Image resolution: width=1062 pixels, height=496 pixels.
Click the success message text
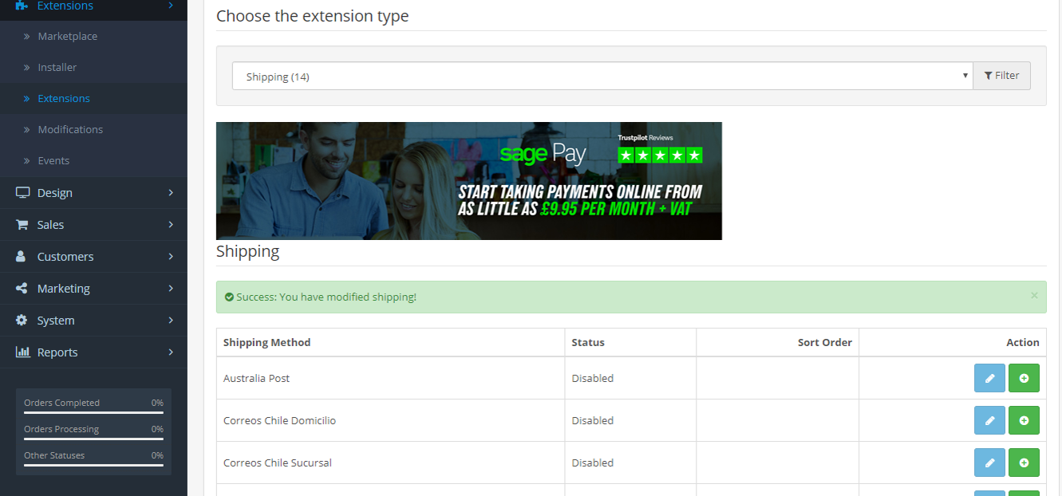pos(326,297)
